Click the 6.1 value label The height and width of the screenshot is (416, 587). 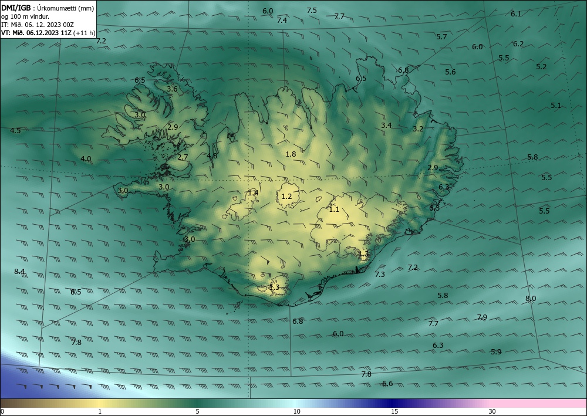(x=516, y=14)
